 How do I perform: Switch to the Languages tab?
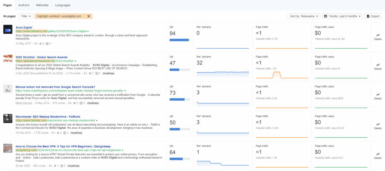point(63,5)
